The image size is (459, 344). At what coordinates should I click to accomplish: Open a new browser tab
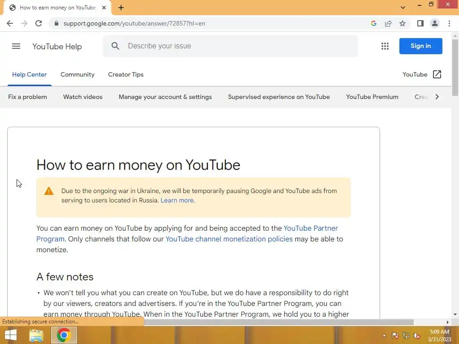pyautogui.click(x=121, y=8)
